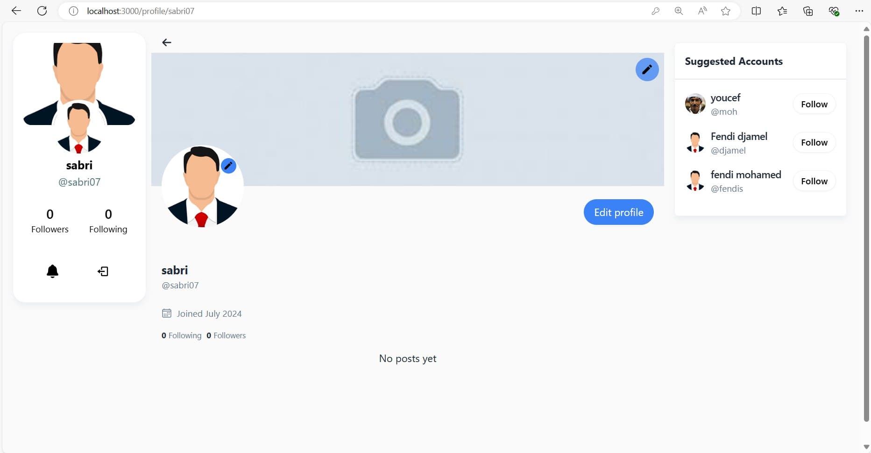
Task: Edit cover photo using pencil icon
Action: (x=647, y=70)
